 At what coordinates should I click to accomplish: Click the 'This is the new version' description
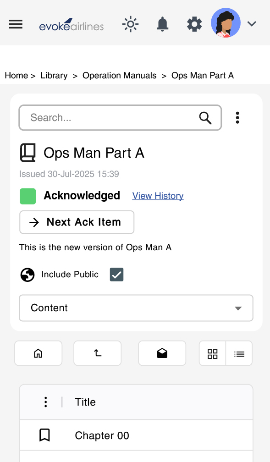(x=95, y=247)
